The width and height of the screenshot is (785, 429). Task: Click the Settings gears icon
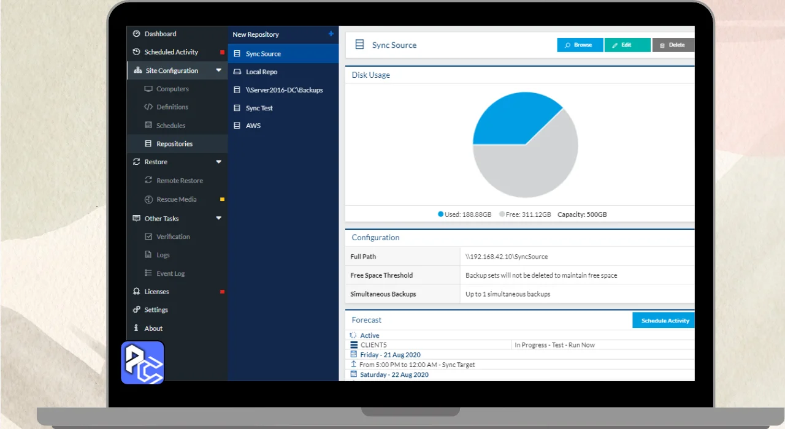(137, 309)
